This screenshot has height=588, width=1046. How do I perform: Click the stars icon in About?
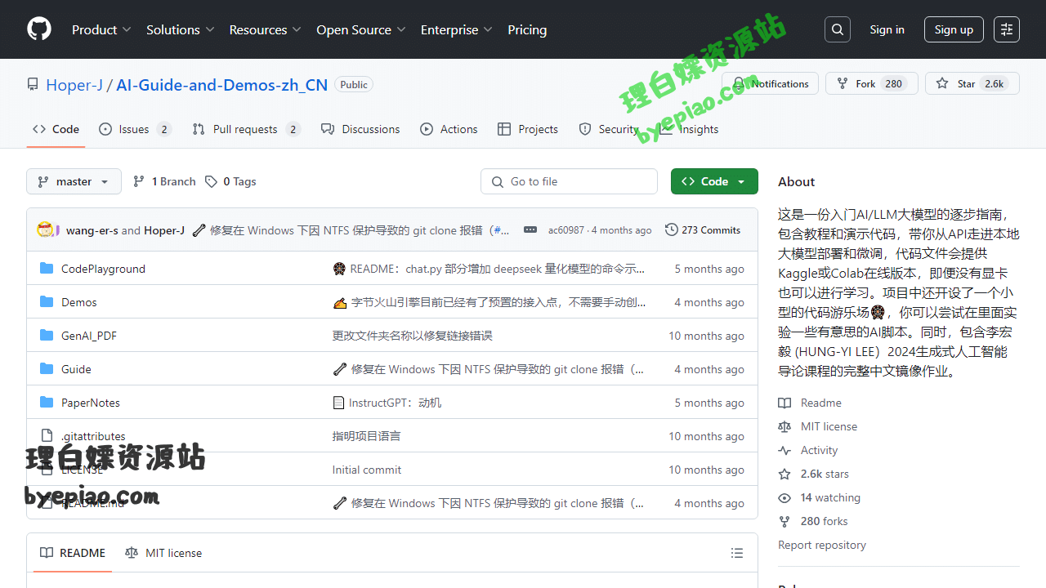pyautogui.click(x=784, y=474)
